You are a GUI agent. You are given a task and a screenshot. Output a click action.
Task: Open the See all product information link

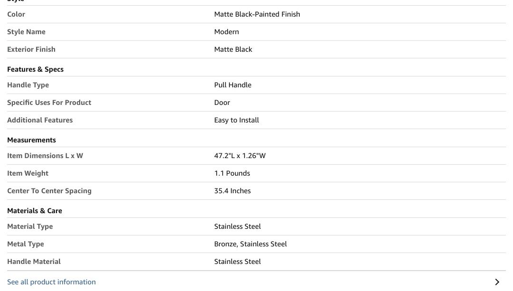coord(51,282)
